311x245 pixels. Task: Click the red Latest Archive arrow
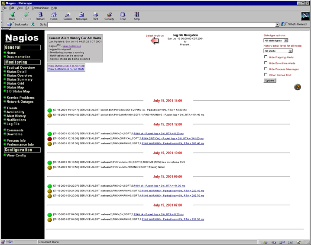coord(155,41)
